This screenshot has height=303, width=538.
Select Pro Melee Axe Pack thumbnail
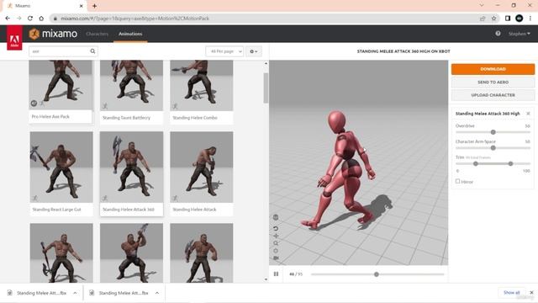click(61, 84)
